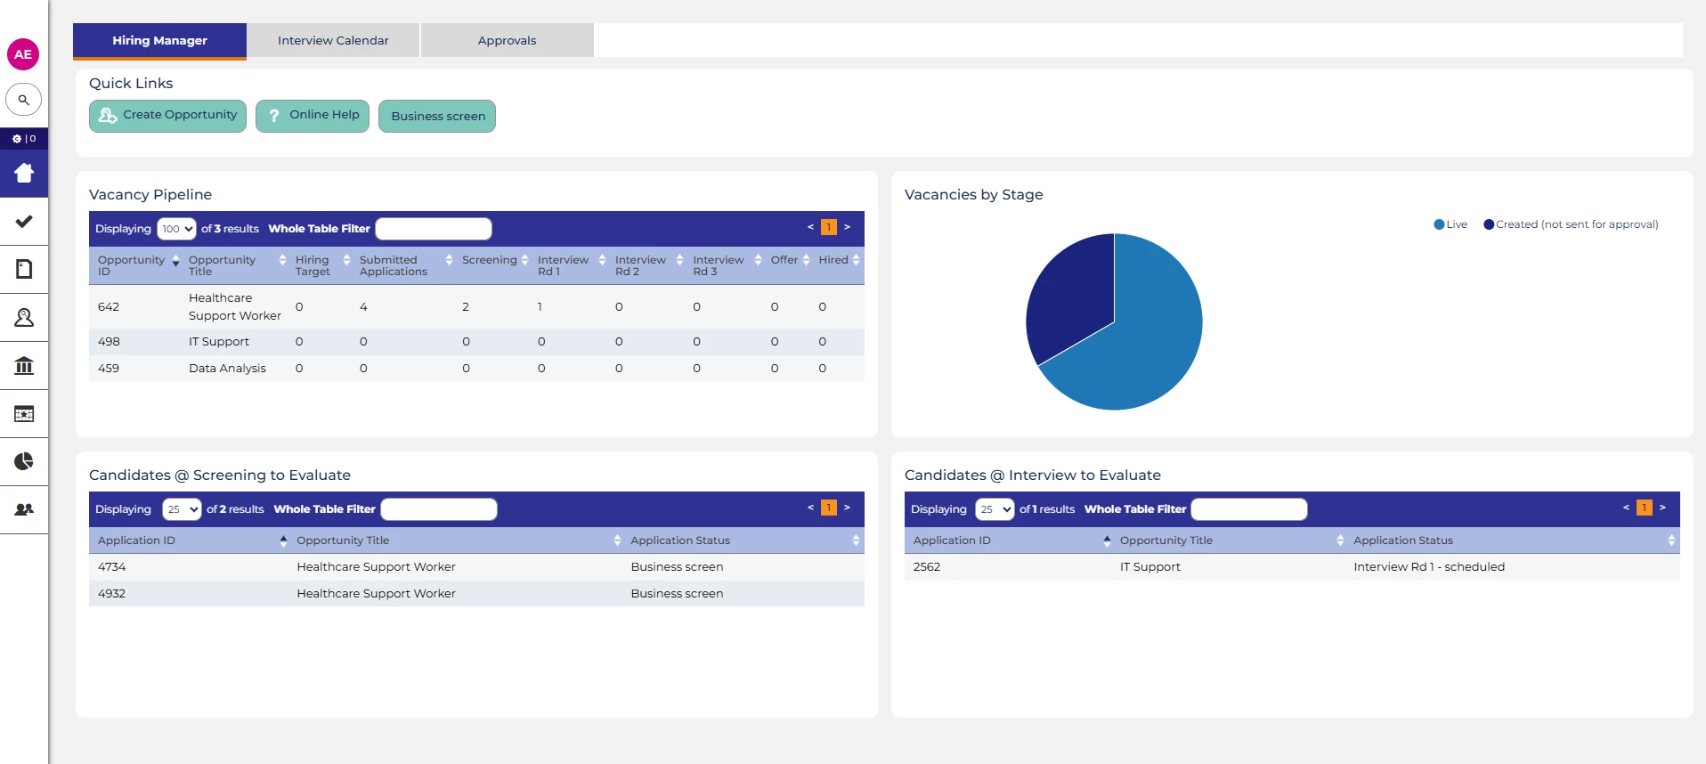
Task: Open application ID 4932
Action: 112,594
